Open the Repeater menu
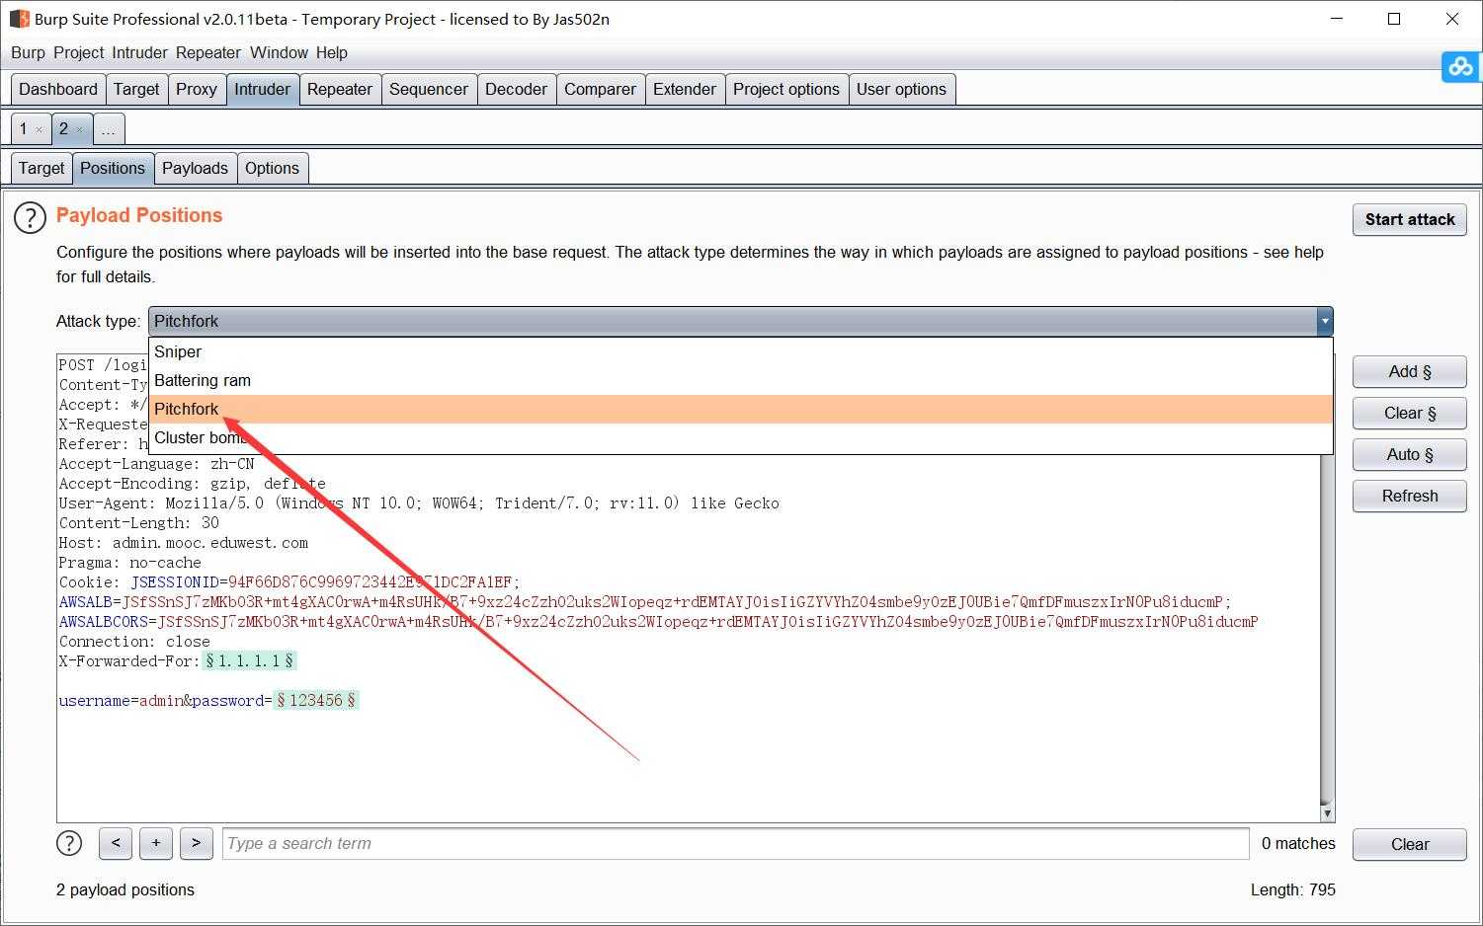The width and height of the screenshot is (1483, 926). 208,52
